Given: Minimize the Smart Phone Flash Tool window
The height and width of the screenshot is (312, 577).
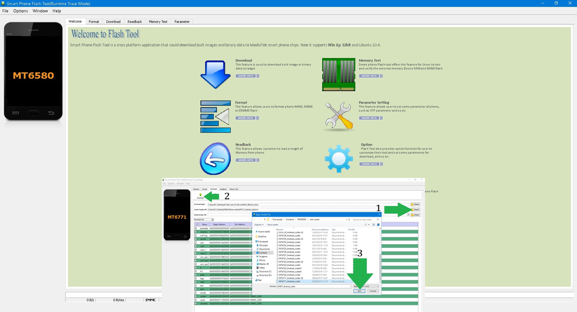Looking at the screenshot, I should pyautogui.click(x=543, y=3).
